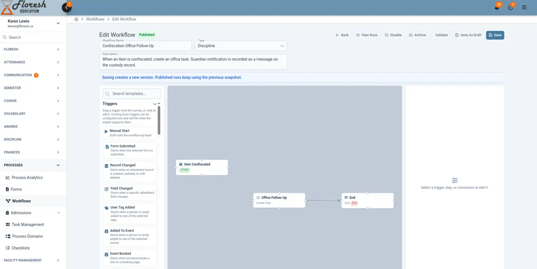Open the Type Discipline dropdown
Screen dimensions: 537x269
pos(241,46)
